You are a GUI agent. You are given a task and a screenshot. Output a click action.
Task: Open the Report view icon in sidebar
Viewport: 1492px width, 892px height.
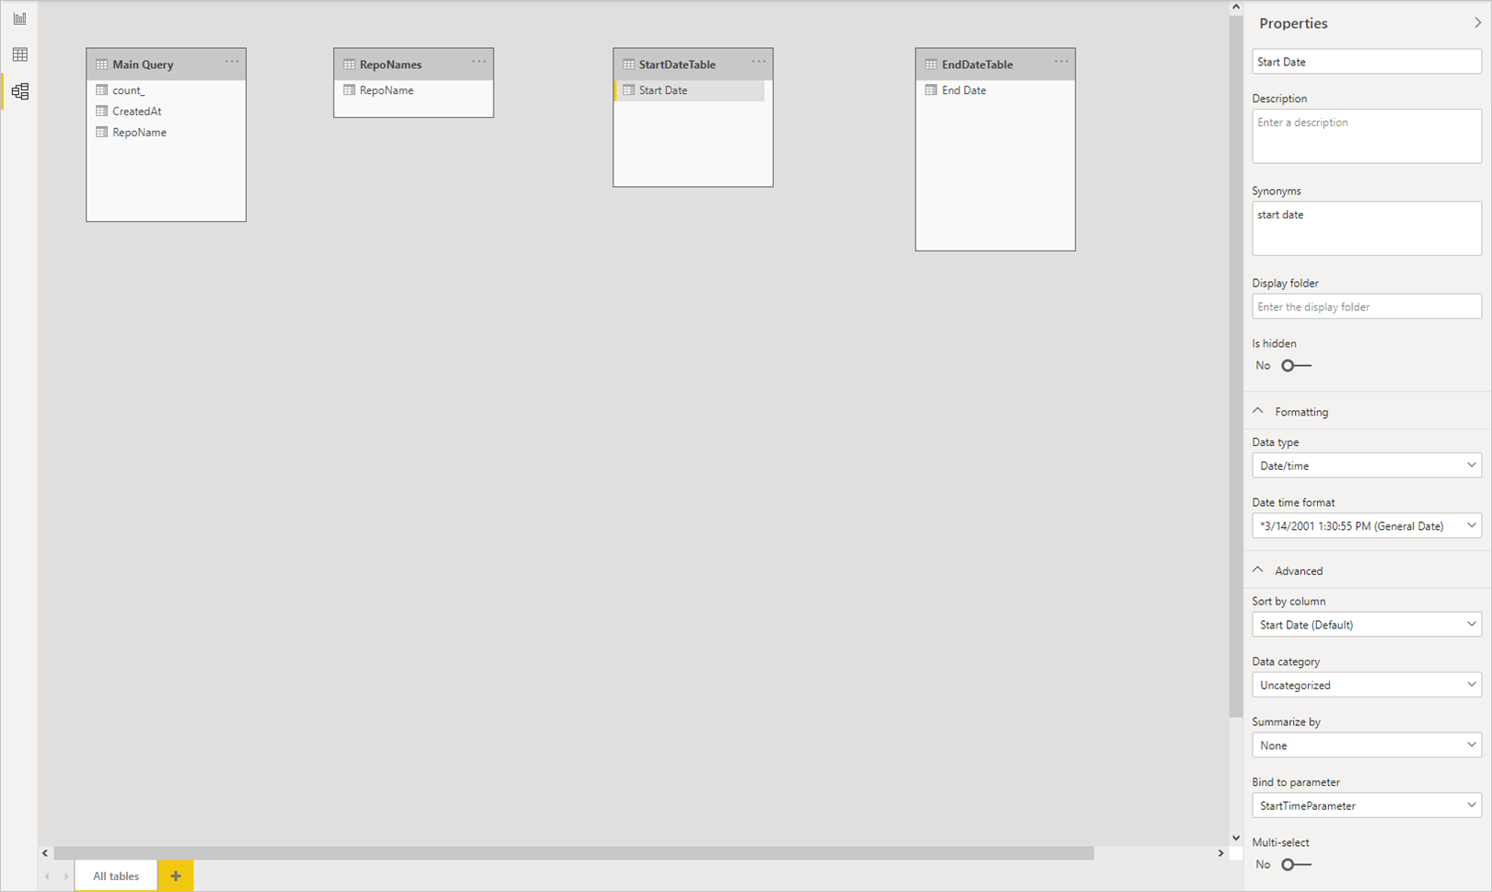tap(19, 18)
